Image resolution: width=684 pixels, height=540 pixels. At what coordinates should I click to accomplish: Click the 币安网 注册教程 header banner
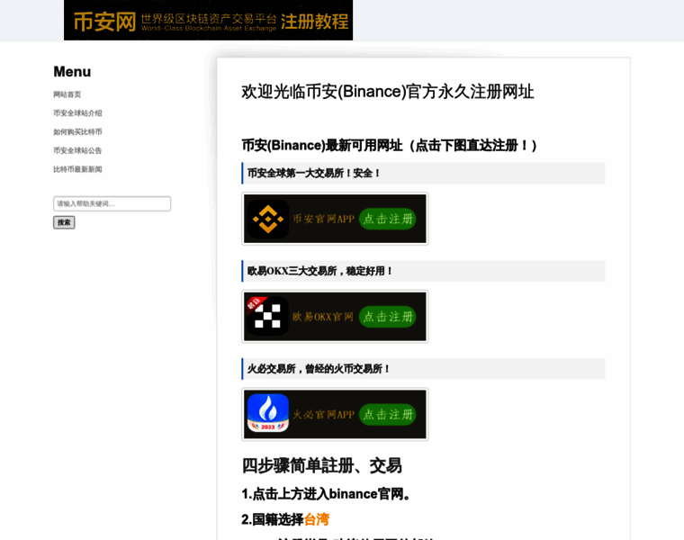click(208, 20)
